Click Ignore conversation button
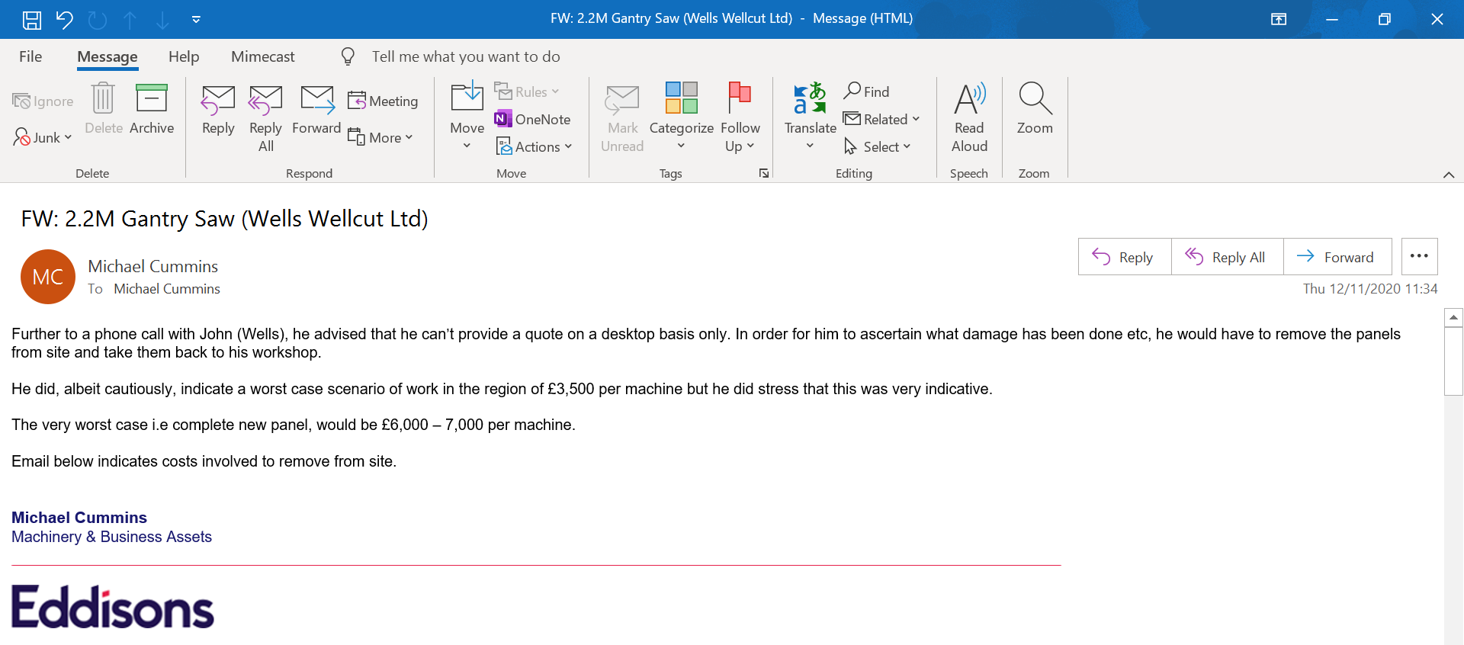The image size is (1464, 645). (43, 101)
